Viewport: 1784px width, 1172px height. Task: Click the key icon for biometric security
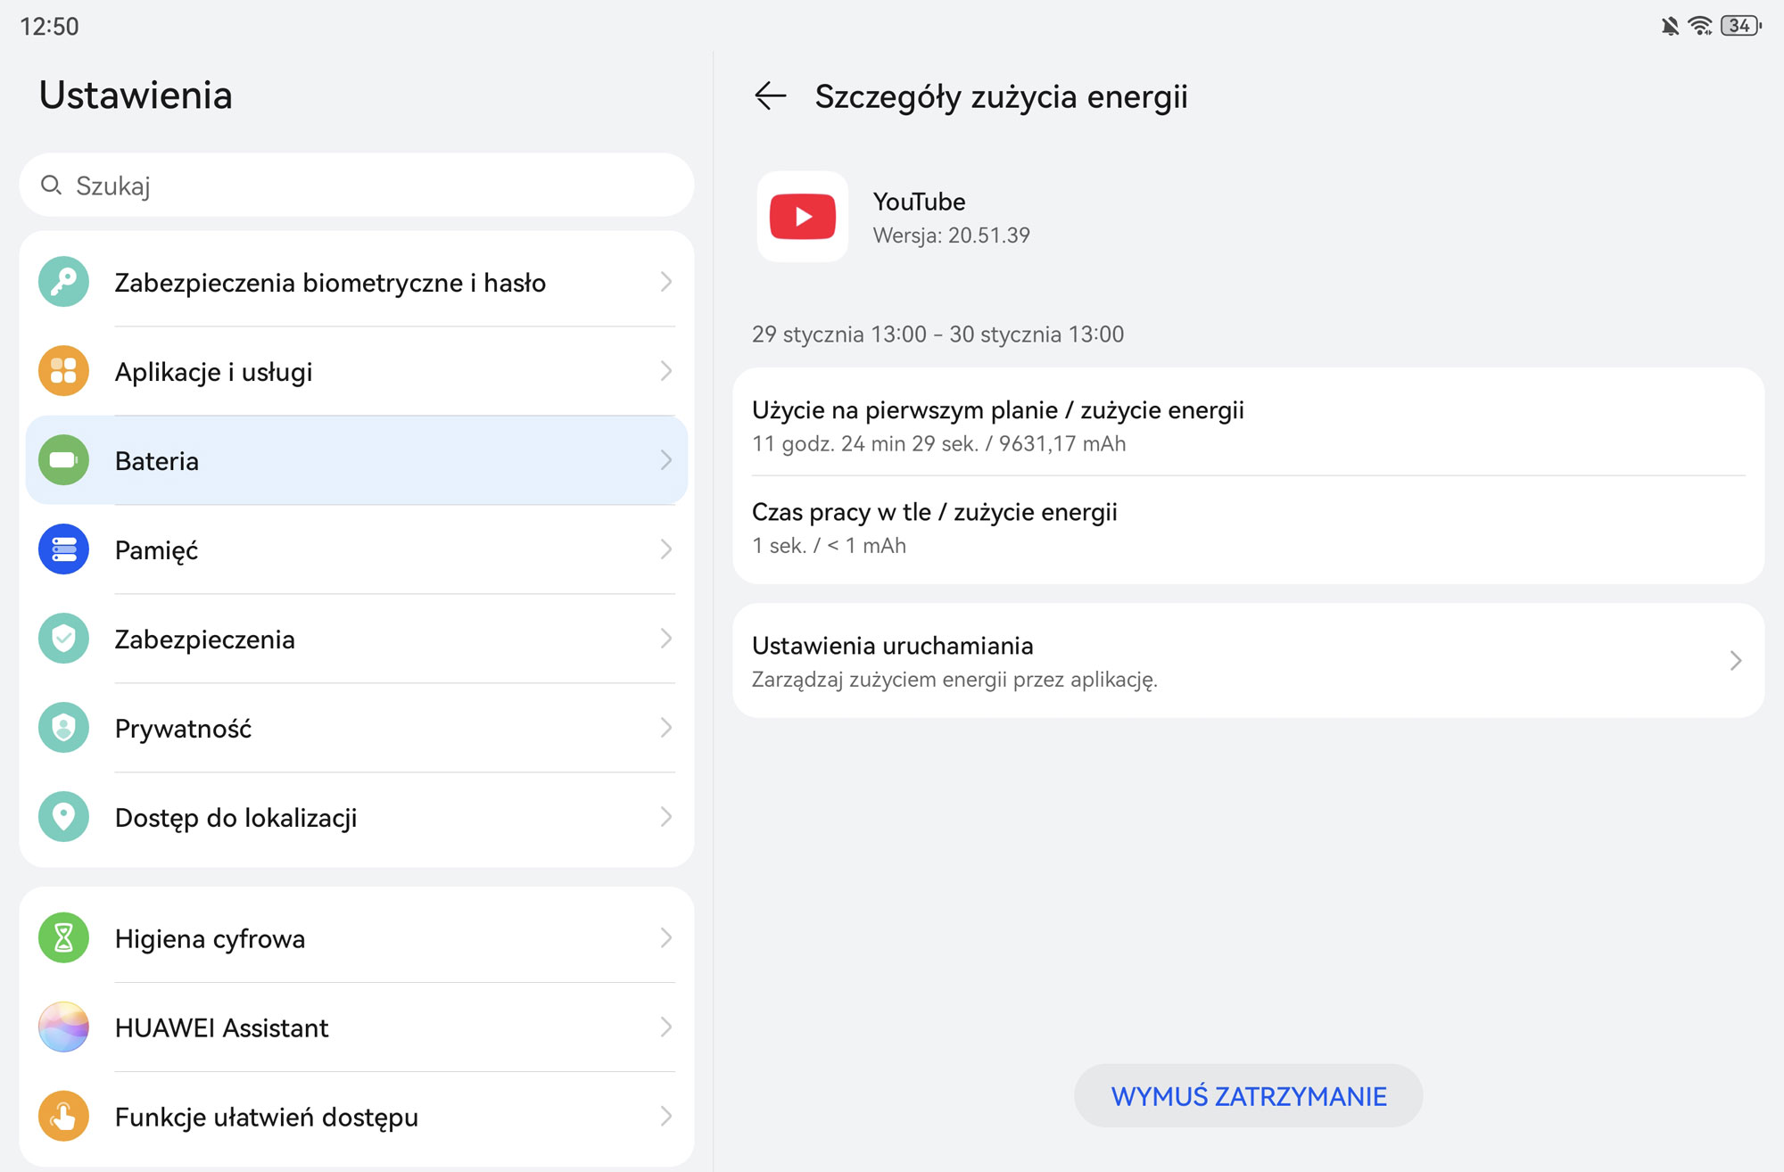(63, 282)
